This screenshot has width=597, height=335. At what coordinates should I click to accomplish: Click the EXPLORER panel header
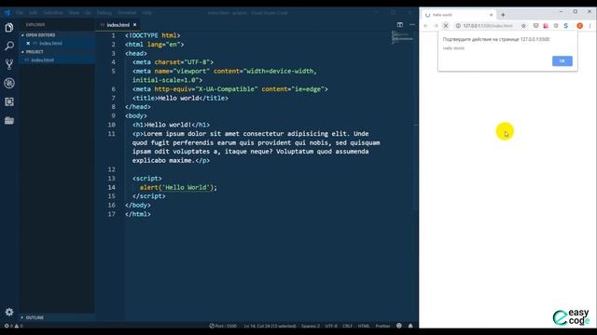35,25
